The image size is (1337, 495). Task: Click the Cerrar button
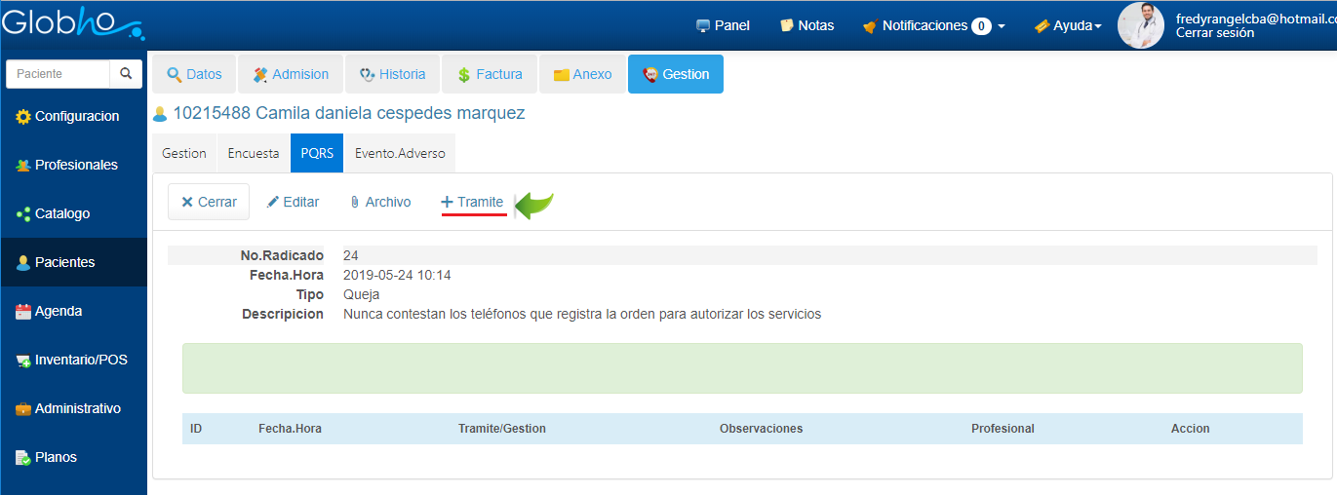click(x=209, y=203)
